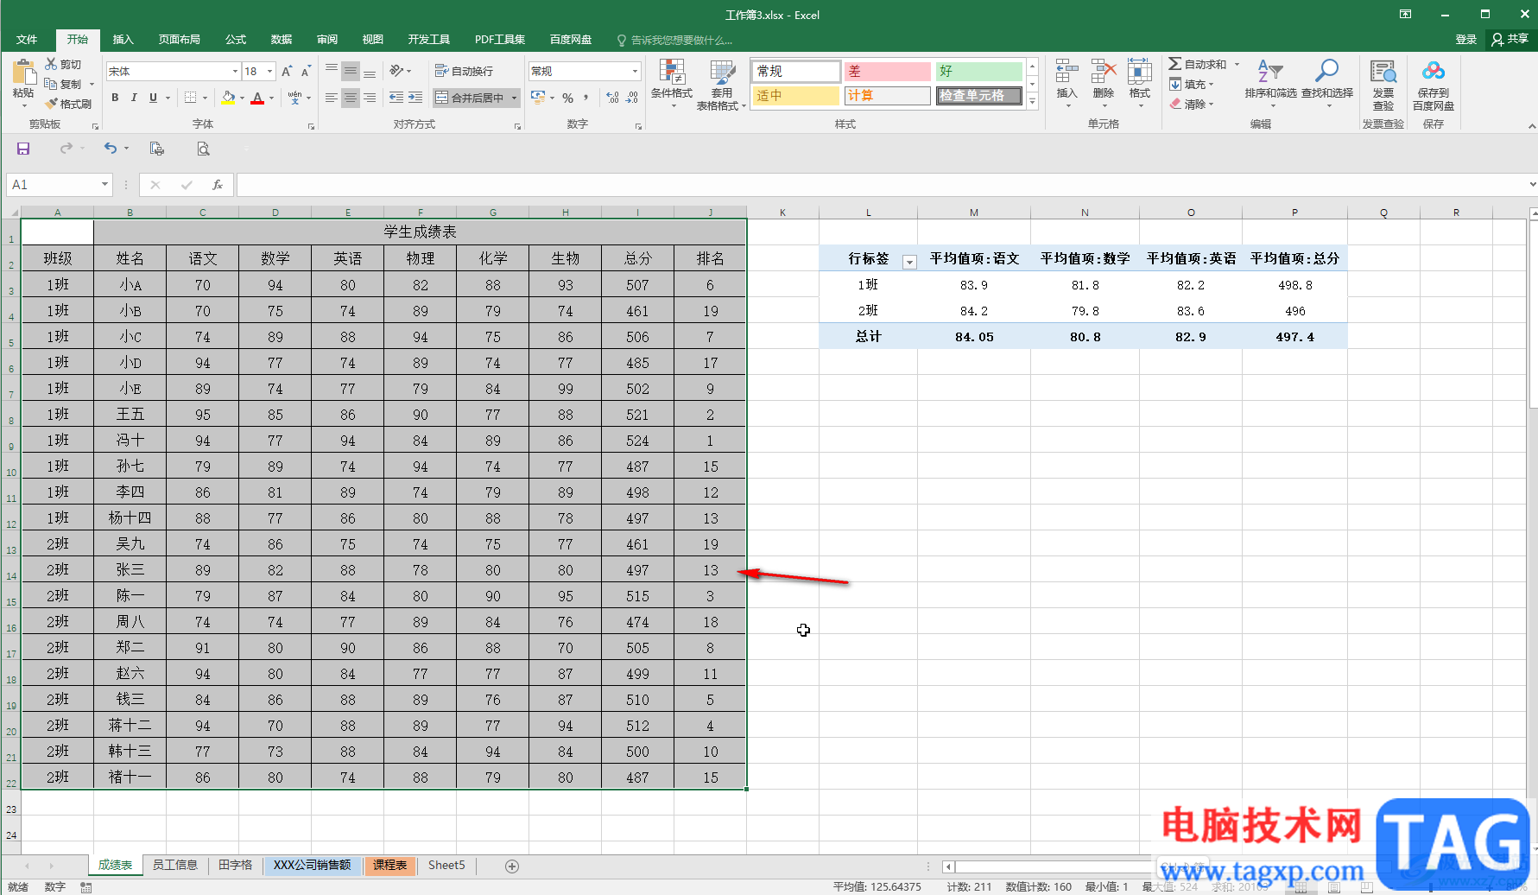Click the Format Painter brush icon
The image size is (1538, 895).
pos(52,104)
